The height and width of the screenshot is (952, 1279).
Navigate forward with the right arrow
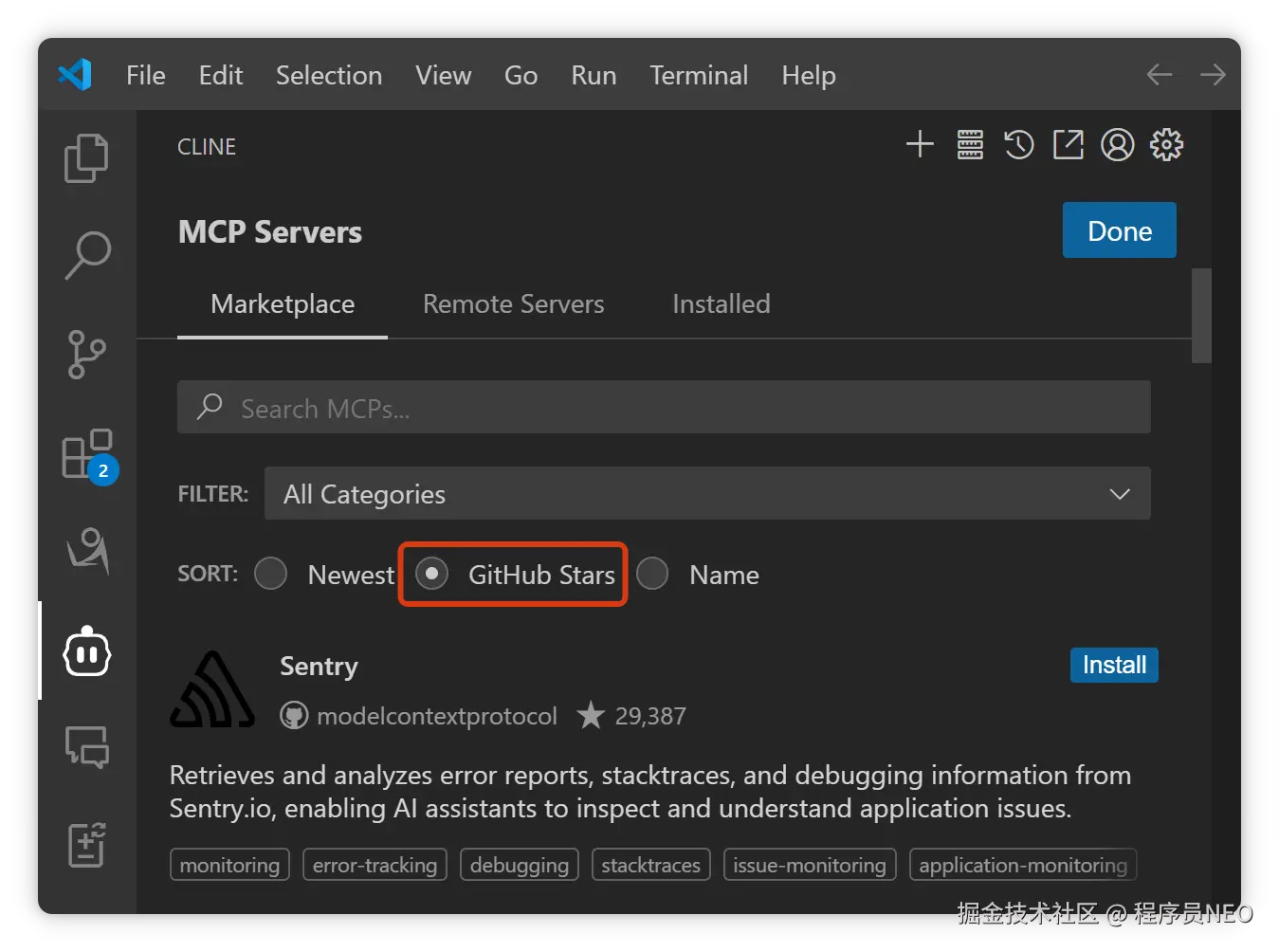[1213, 75]
